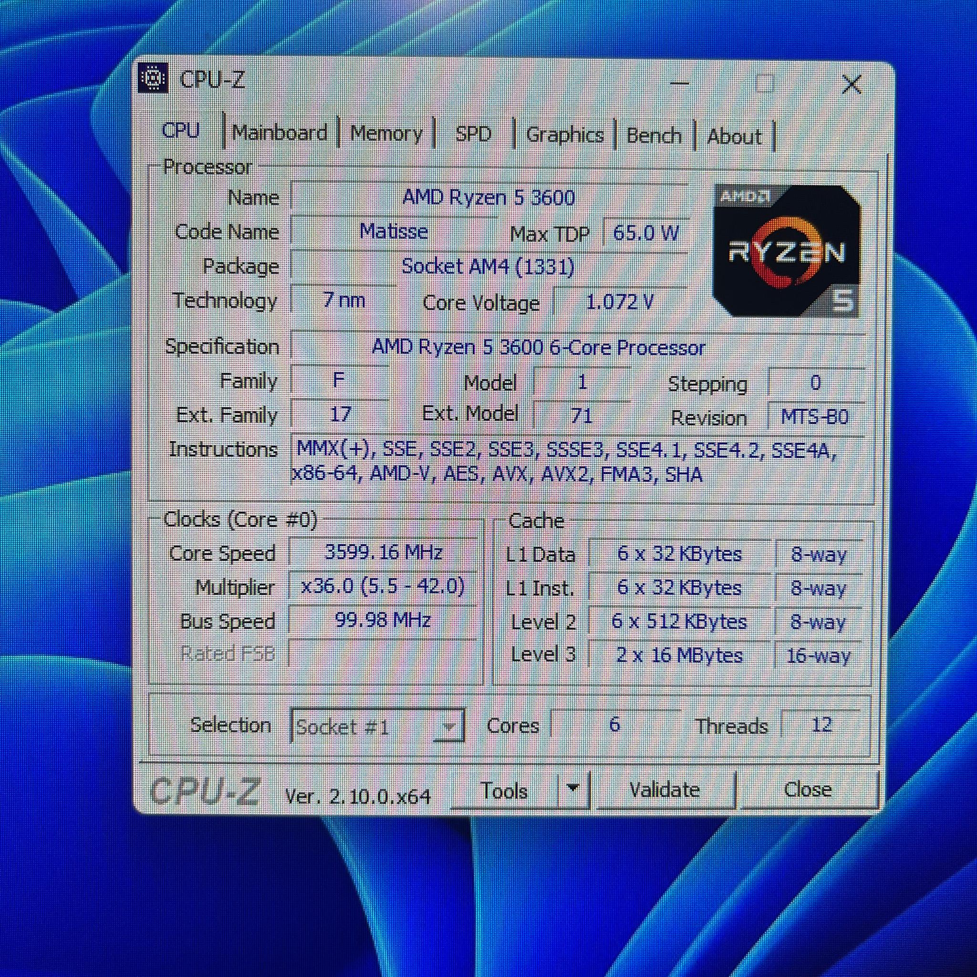Image resolution: width=977 pixels, height=977 pixels.
Task: Open the Memory tab
Action: pyautogui.click(x=386, y=134)
